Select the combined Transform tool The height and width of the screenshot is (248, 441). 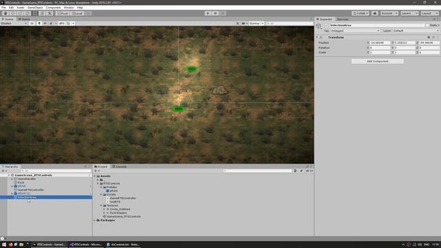click(x=42, y=13)
